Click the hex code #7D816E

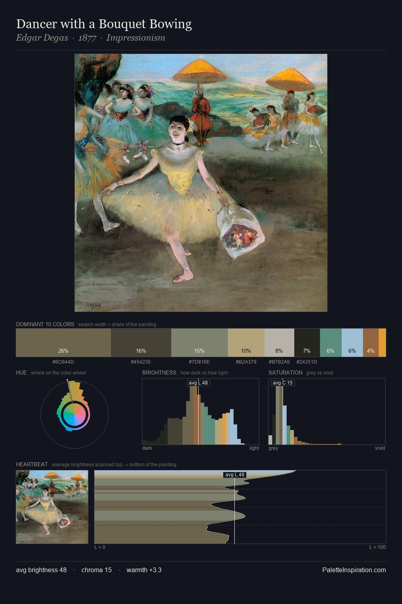pyautogui.click(x=199, y=362)
